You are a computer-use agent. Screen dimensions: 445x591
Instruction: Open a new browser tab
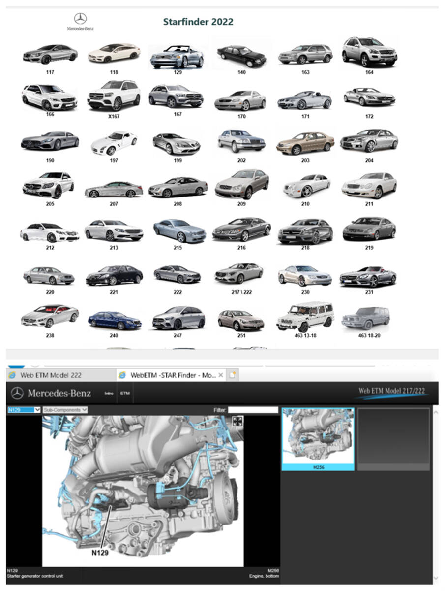point(233,375)
